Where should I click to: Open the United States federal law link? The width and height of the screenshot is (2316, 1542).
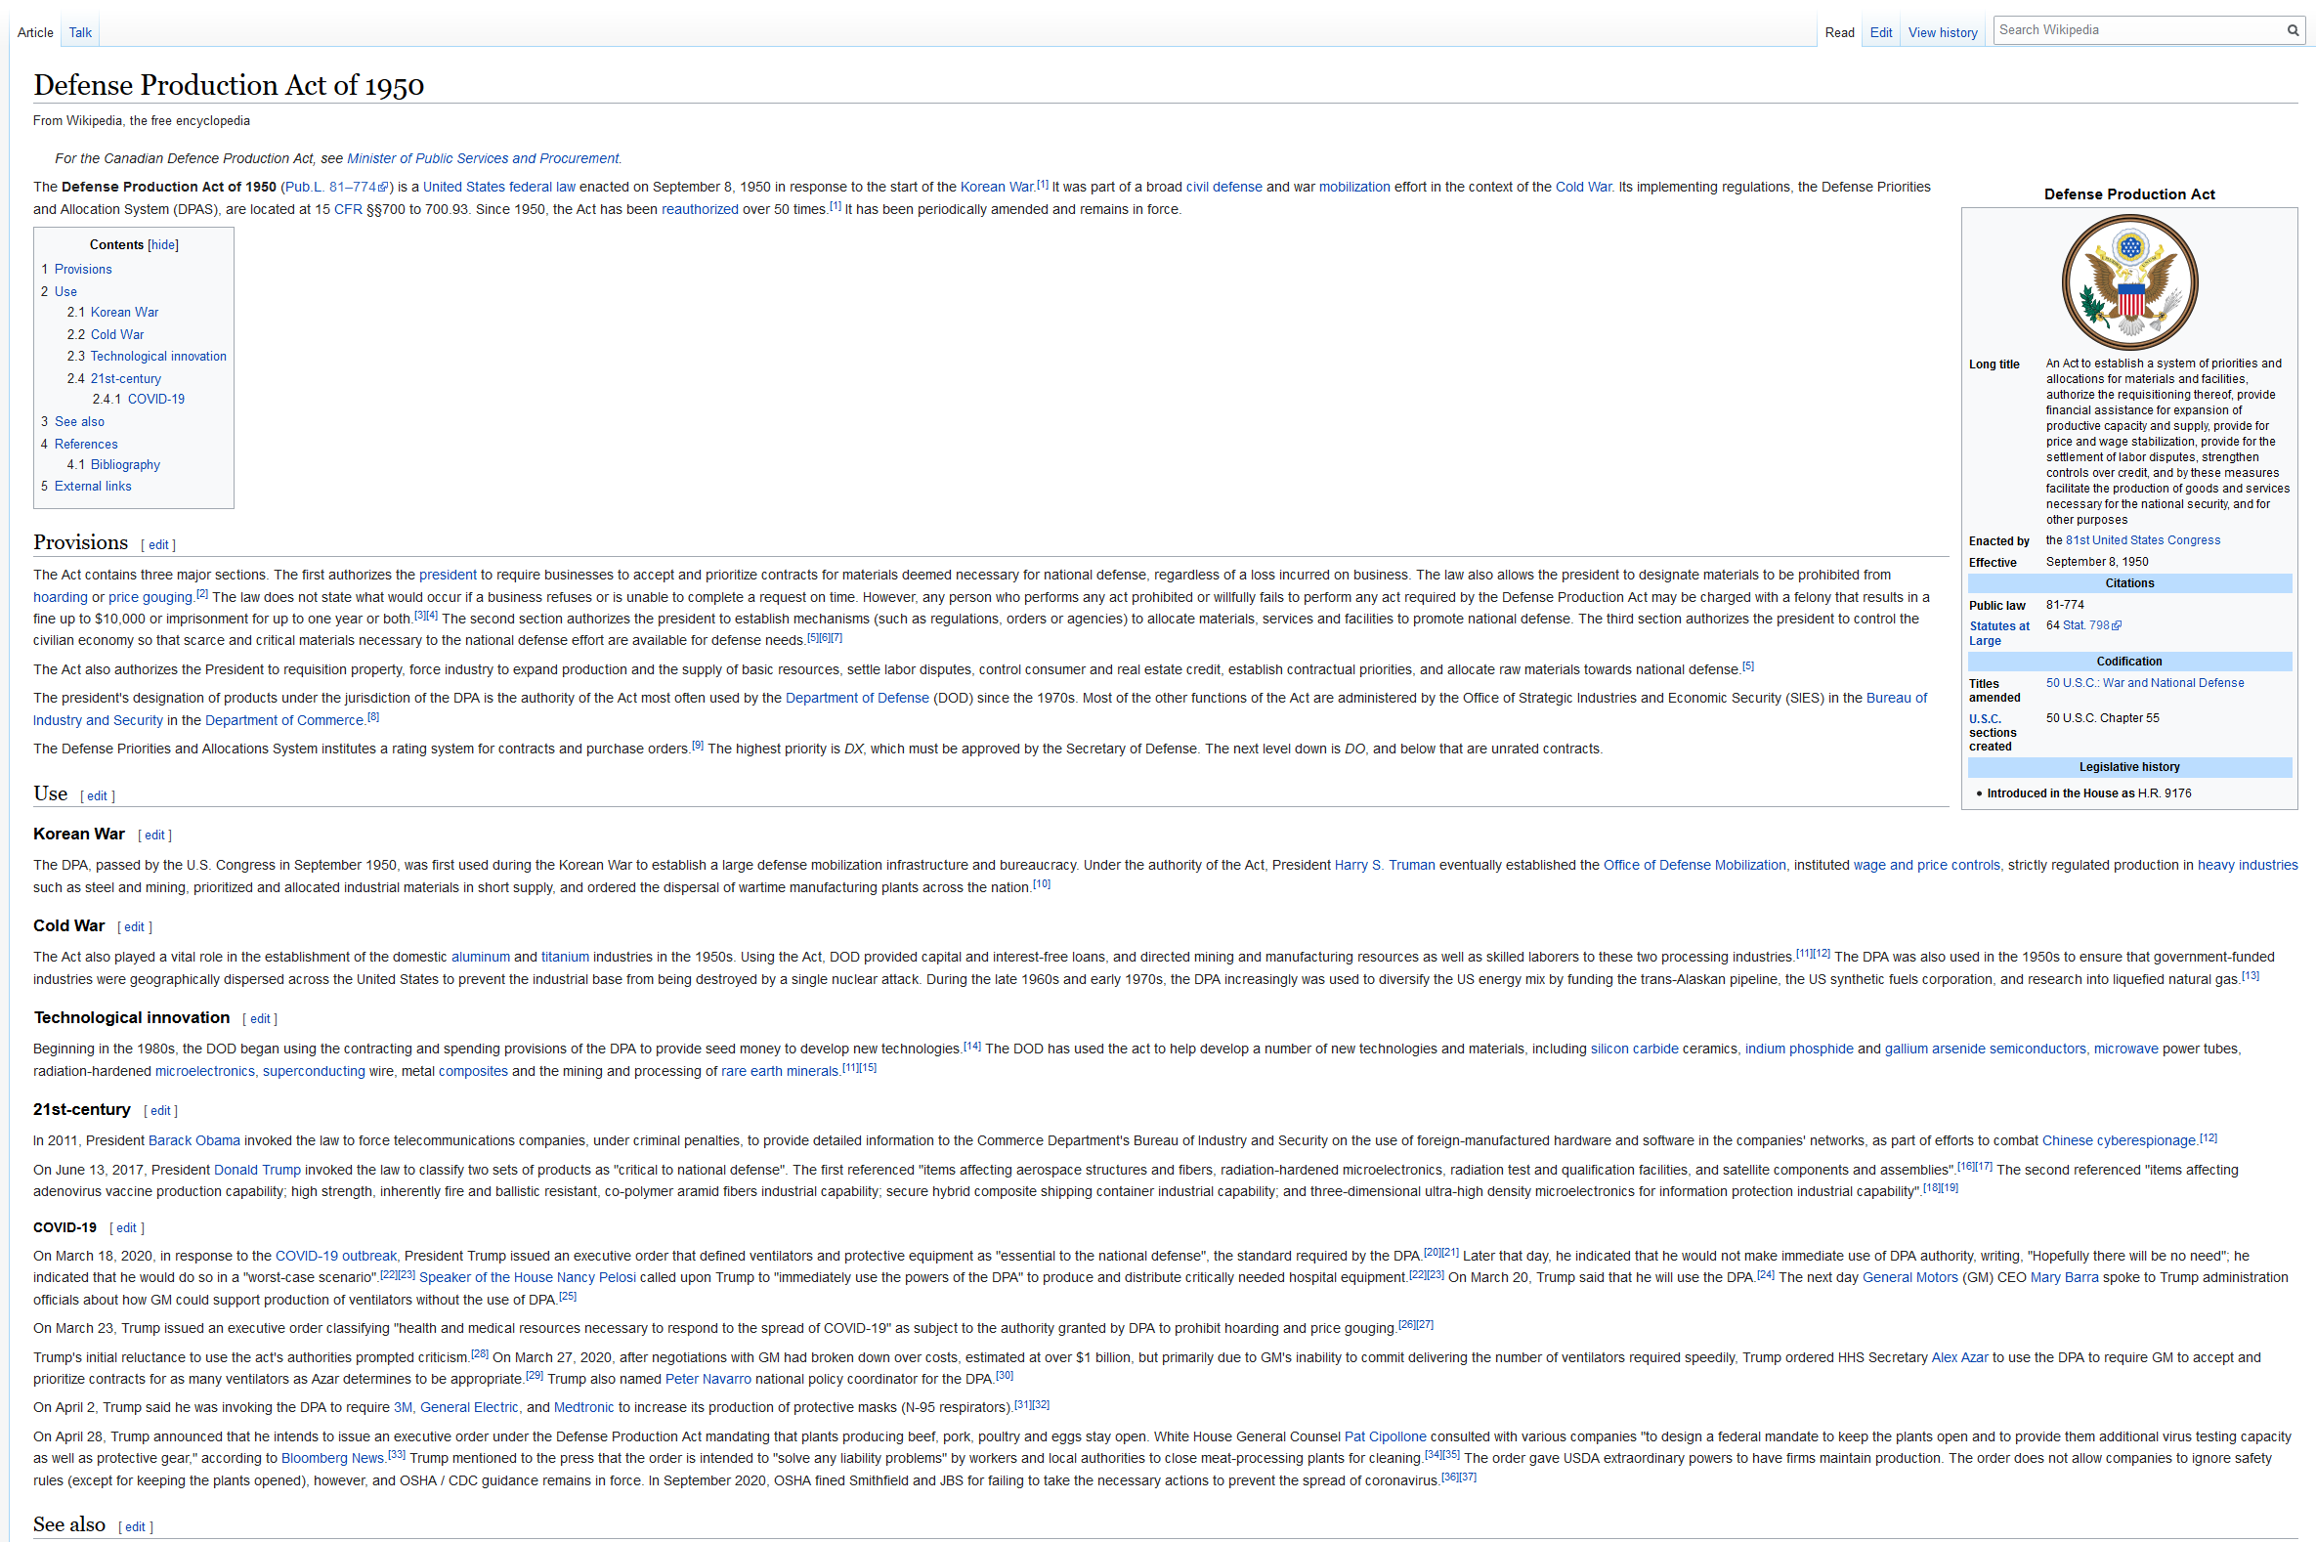tap(498, 187)
